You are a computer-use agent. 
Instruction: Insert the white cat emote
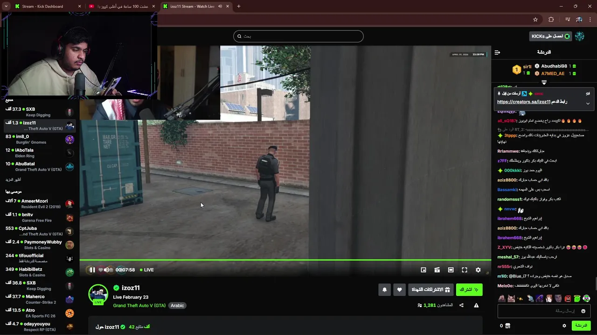pyautogui.click(x=511, y=298)
